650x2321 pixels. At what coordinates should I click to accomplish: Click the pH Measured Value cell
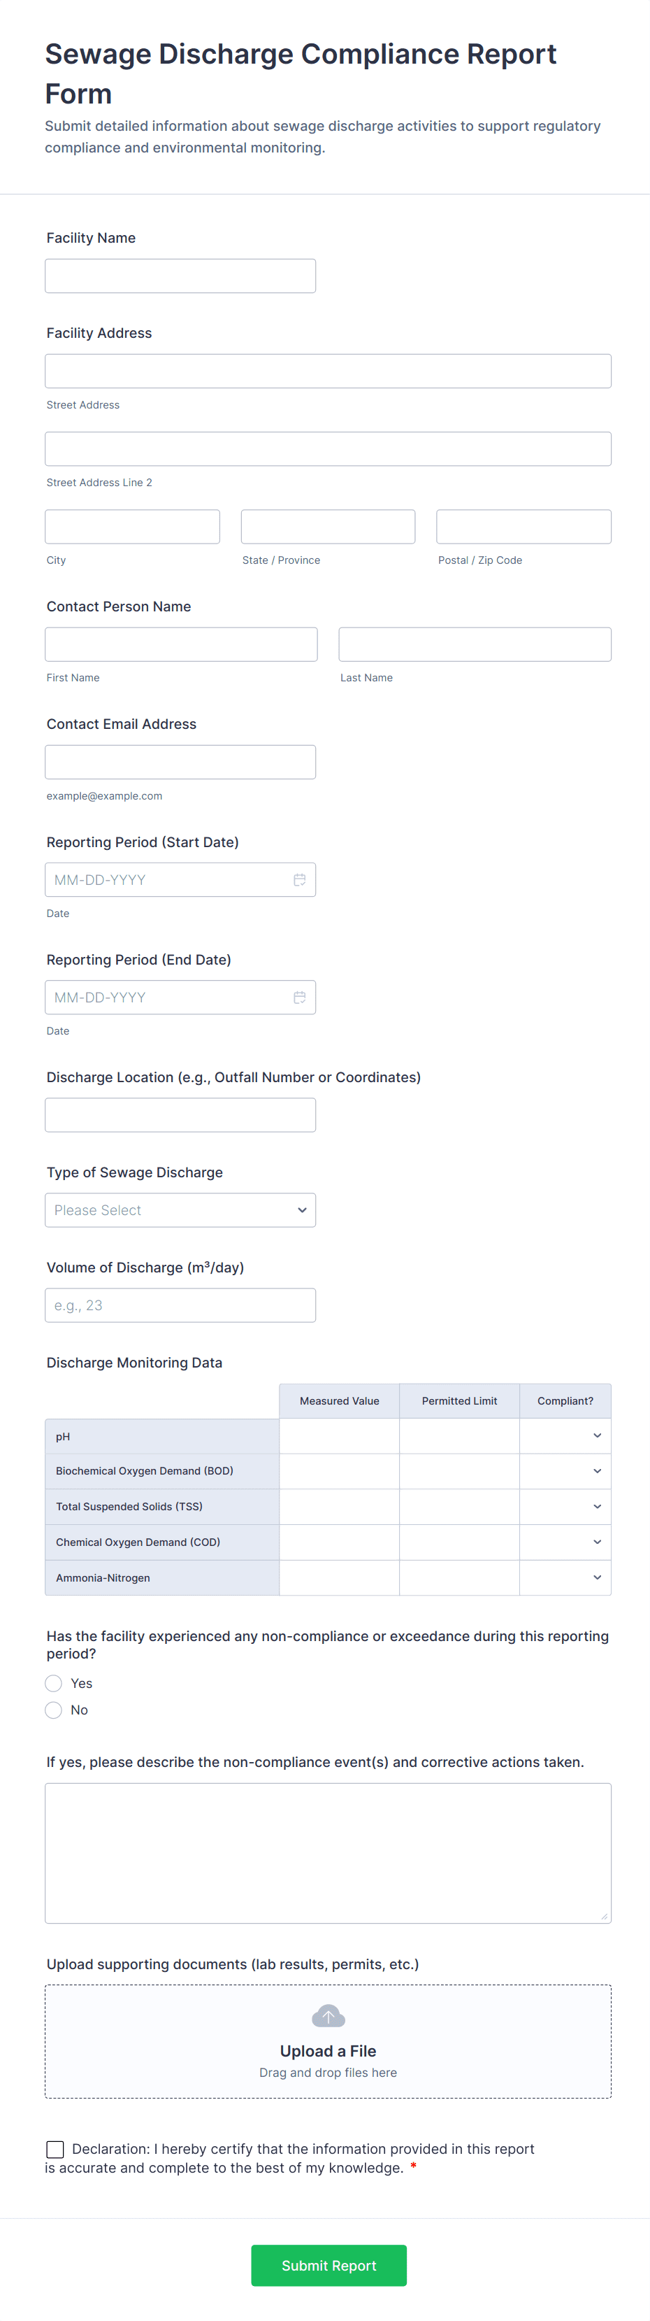(x=340, y=1436)
